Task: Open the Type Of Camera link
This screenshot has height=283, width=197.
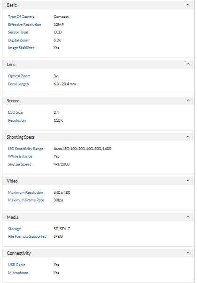Action: tap(21, 17)
